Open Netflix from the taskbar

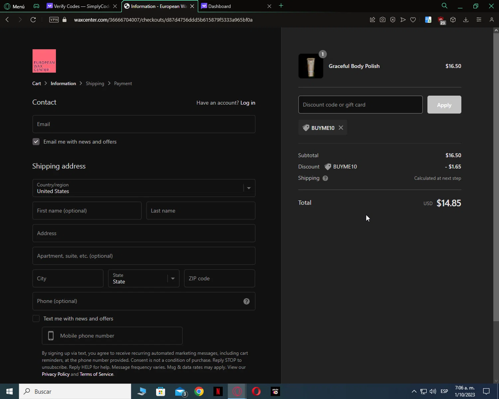click(x=218, y=391)
